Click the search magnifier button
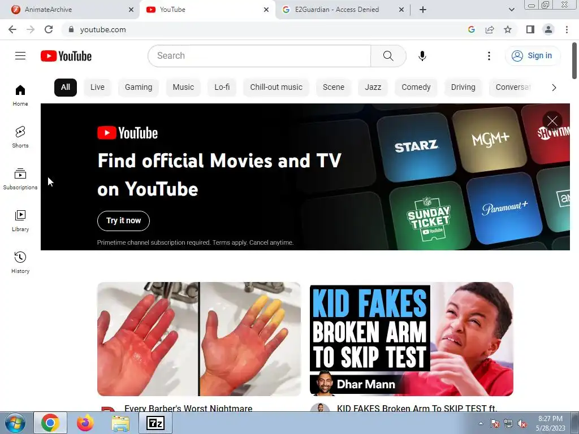579x434 pixels. 388,56
